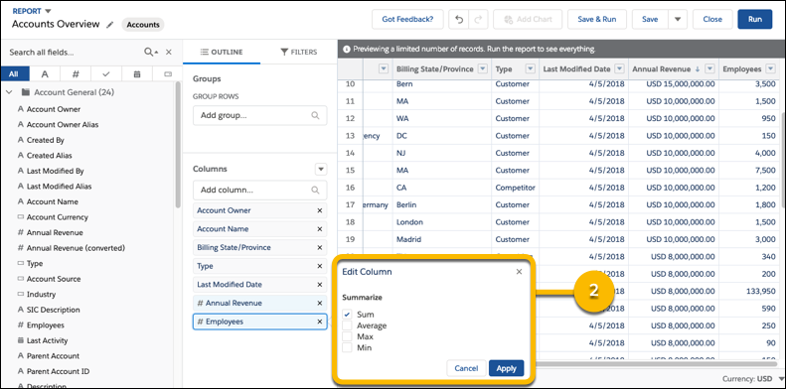Open Employees column header menu
The height and width of the screenshot is (389, 786).
pos(770,69)
